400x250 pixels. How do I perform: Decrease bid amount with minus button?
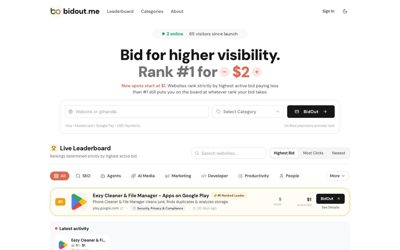225,72
